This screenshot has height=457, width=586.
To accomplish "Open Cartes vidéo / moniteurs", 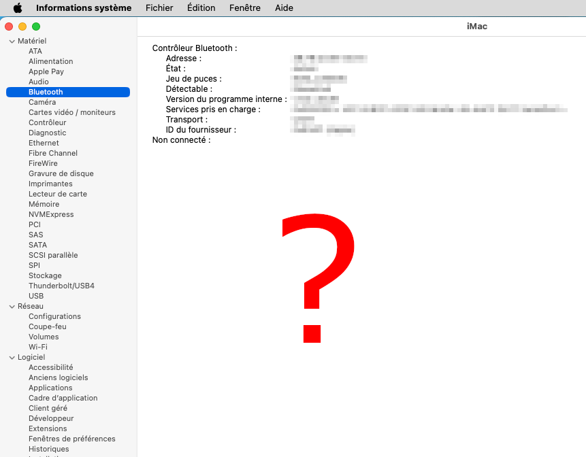I will pos(72,112).
